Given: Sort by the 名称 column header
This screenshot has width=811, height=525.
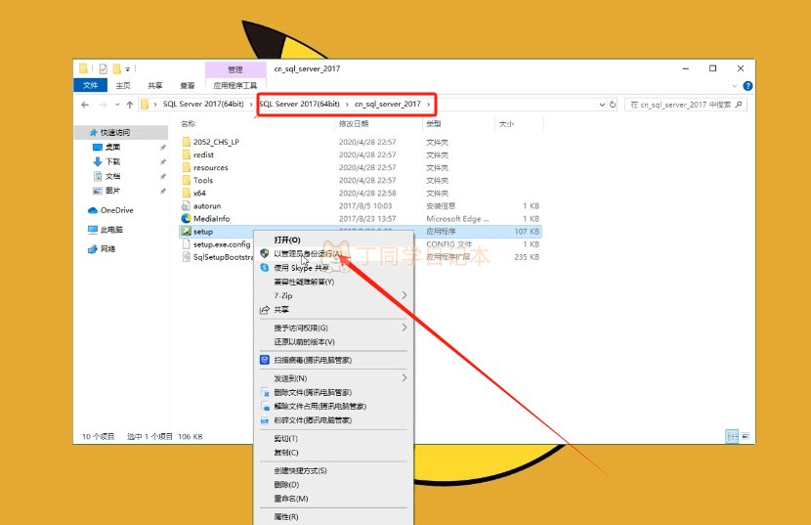Looking at the screenshot, I should 189,124.
